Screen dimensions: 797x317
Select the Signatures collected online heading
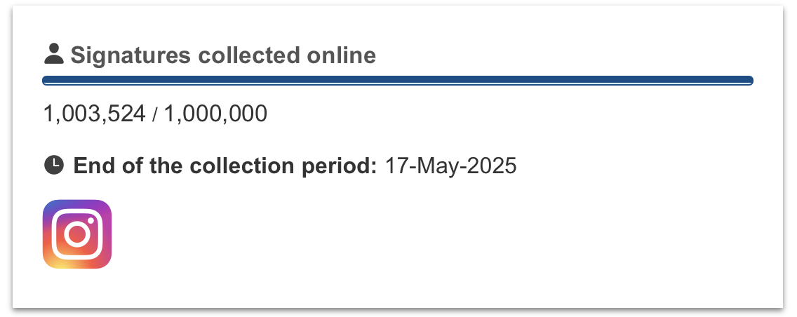pos(223,55)
